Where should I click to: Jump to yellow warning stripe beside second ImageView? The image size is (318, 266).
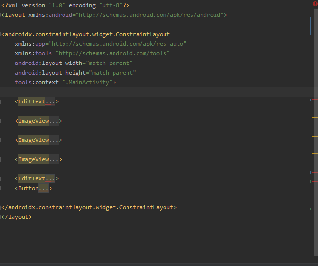(315, 136)
